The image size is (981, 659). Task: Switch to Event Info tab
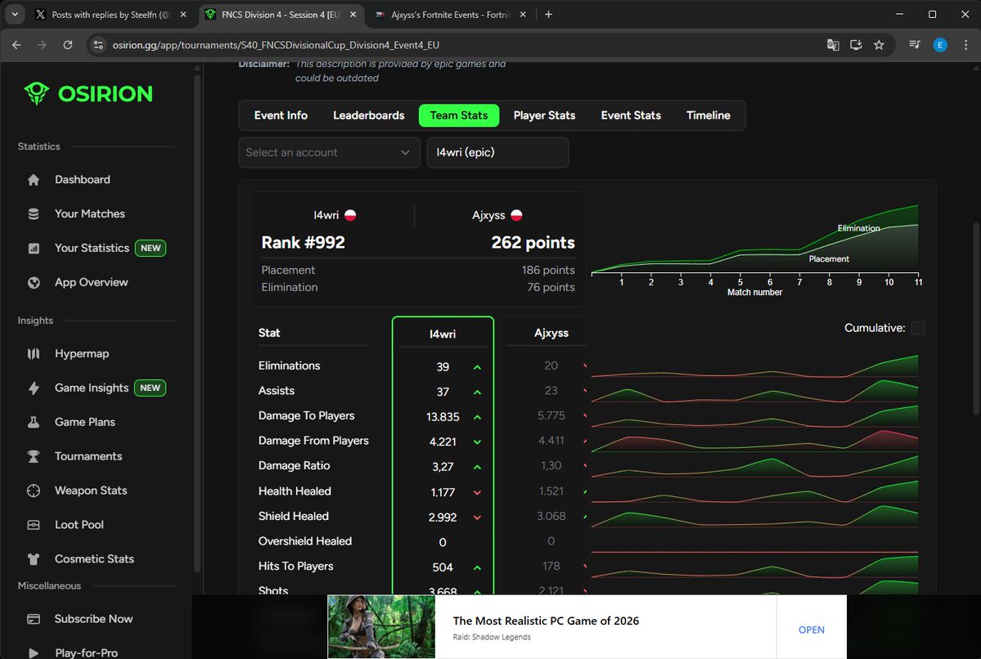click(x=281, y=115)
